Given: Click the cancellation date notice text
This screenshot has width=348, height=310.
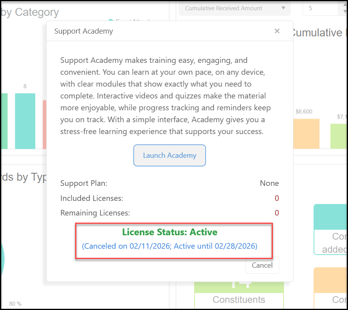Looking at the screenshot, I should click(x=170, y=246).
